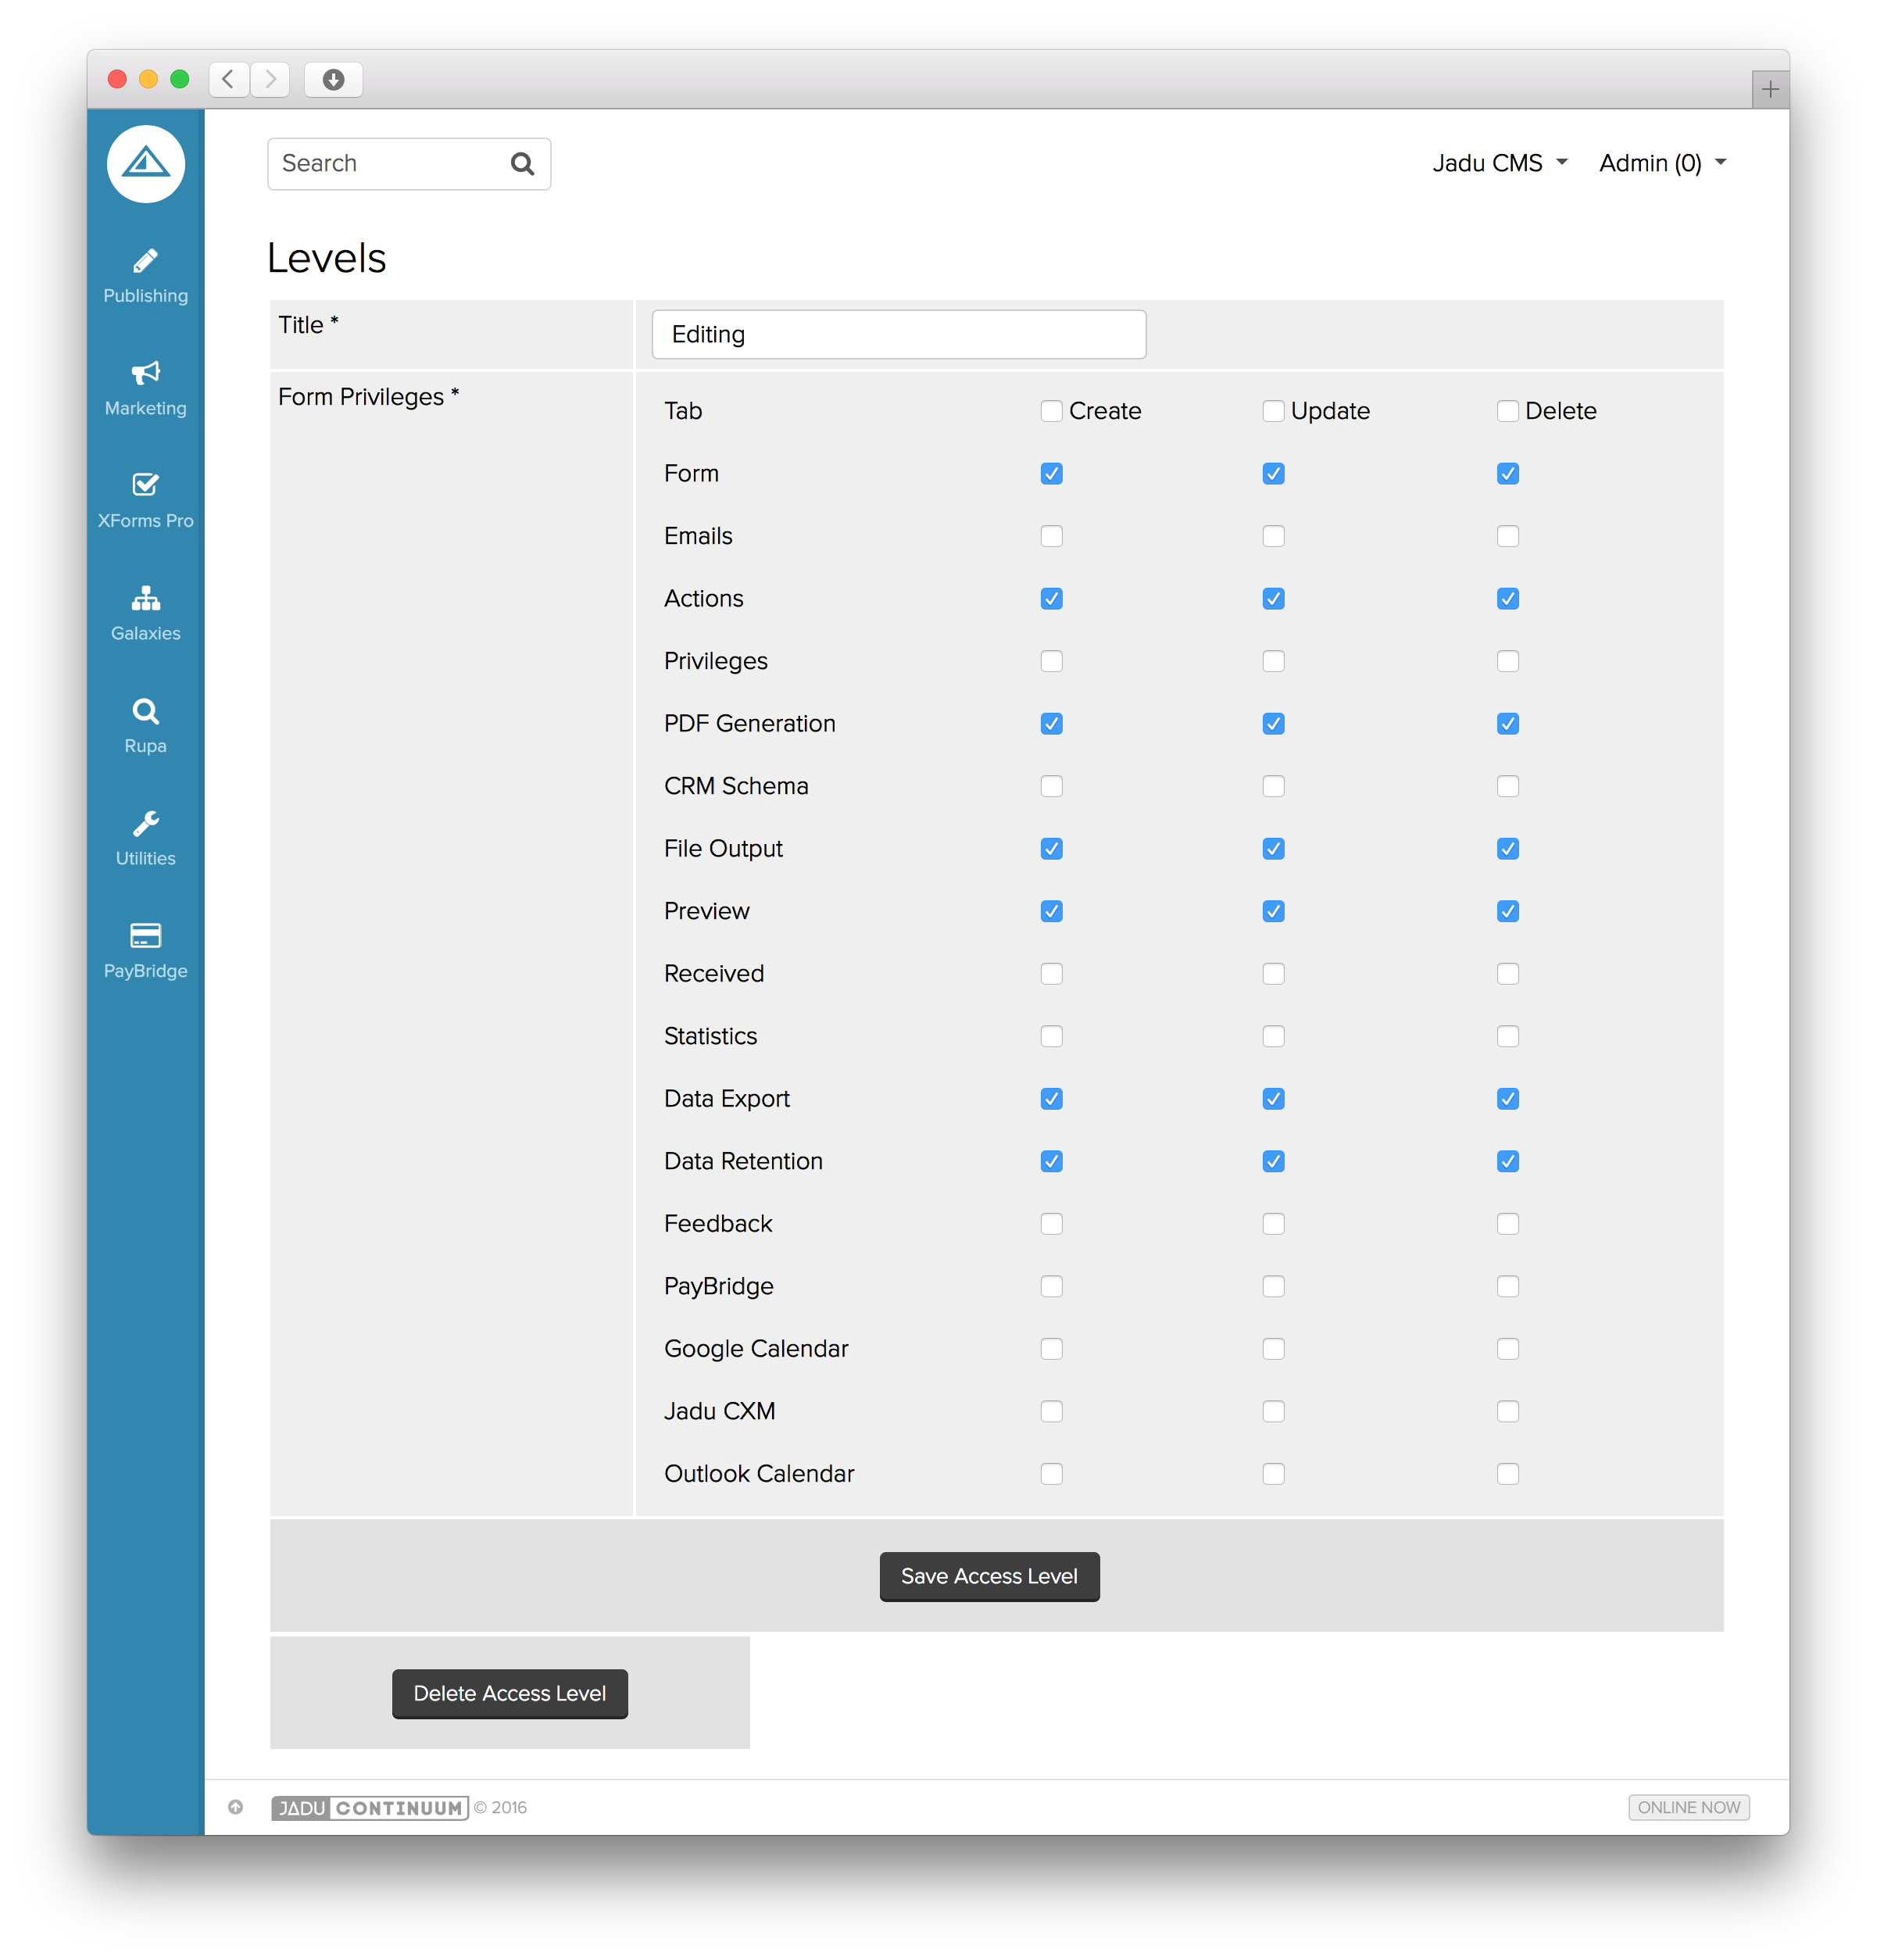
Task: Open Rupa search icon in sidebar
Action: [146, 712]
